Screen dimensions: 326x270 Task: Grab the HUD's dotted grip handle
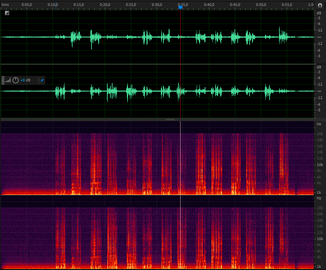coord(3,80)
